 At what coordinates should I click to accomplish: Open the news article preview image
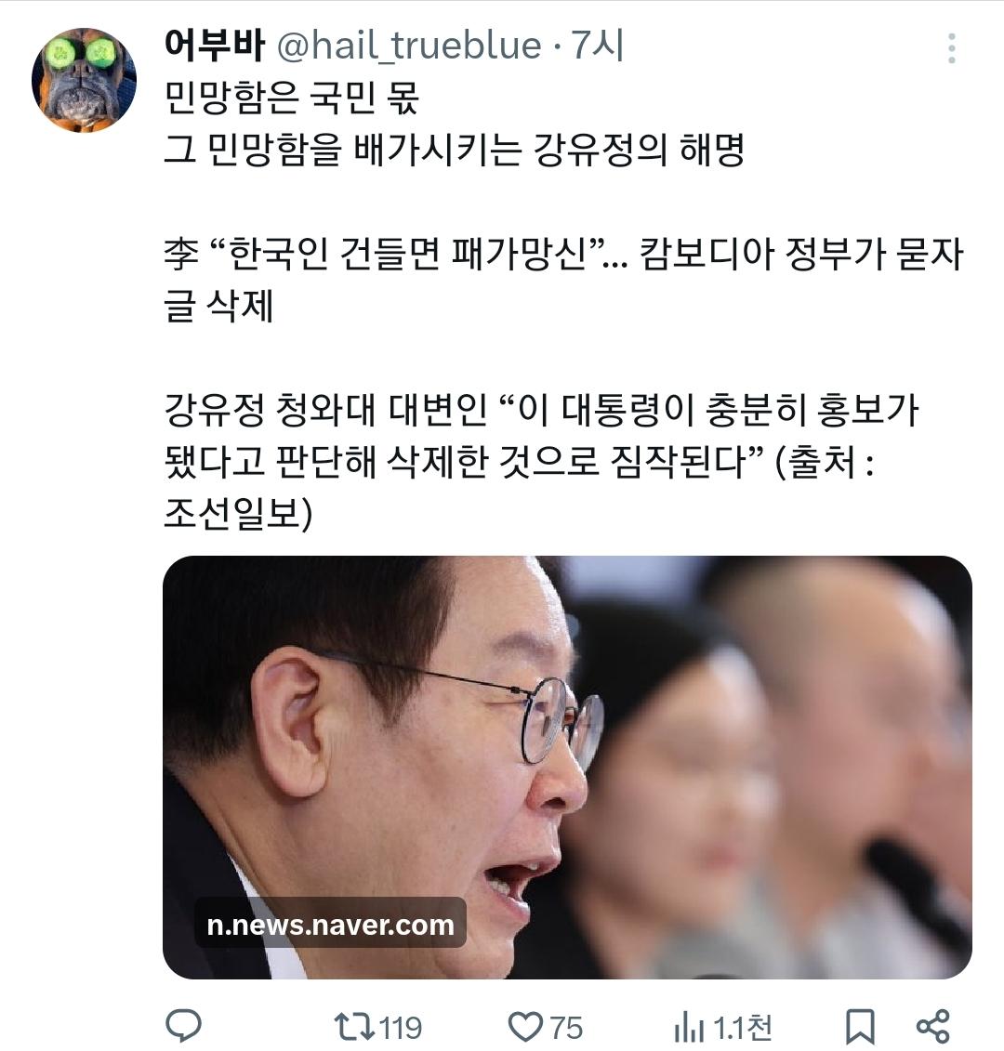(567, 767)
